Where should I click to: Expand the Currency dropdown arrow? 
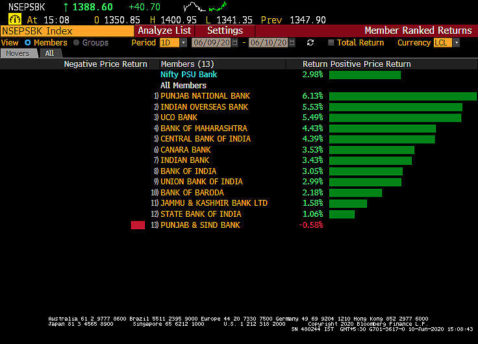point(456,43)
